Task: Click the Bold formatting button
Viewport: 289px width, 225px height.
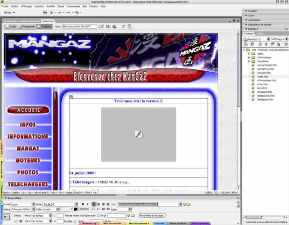Action: [83, 204]
